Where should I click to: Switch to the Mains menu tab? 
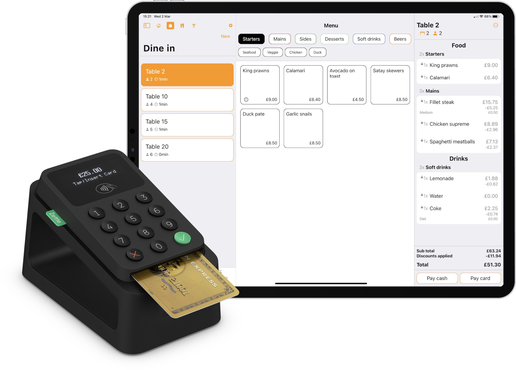(279, 39)
